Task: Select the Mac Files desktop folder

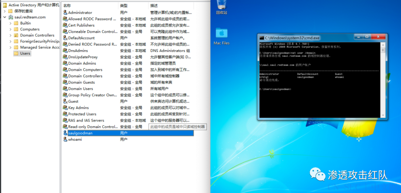Action: (221, 36)
